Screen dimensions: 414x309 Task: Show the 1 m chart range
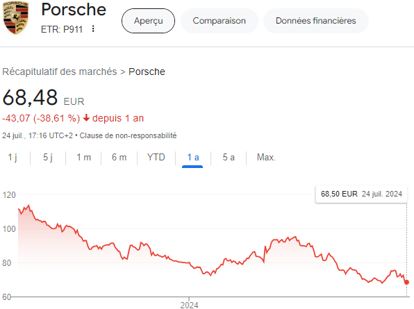pos(83,157)
